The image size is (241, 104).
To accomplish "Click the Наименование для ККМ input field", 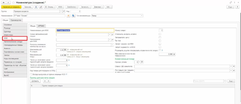I will coord(85,30).
